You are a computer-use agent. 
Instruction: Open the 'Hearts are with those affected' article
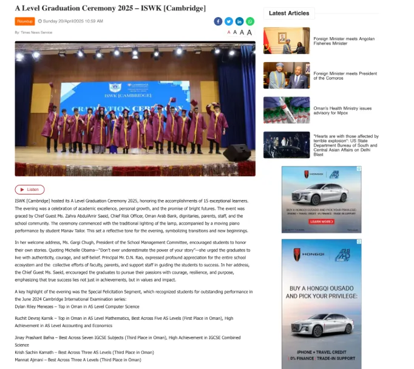pyautogui.click(x=346, y=145)
